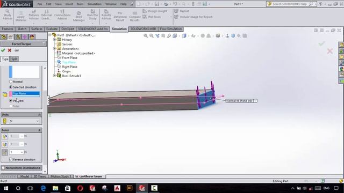Open the File menu

[40, 4]
